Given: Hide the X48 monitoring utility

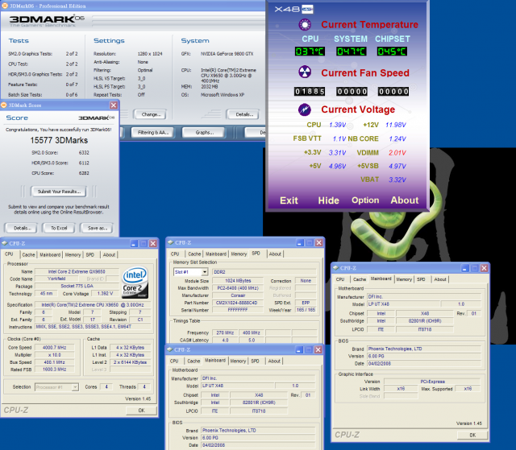Looking at the screenshot, I should (x=328, y=200).
